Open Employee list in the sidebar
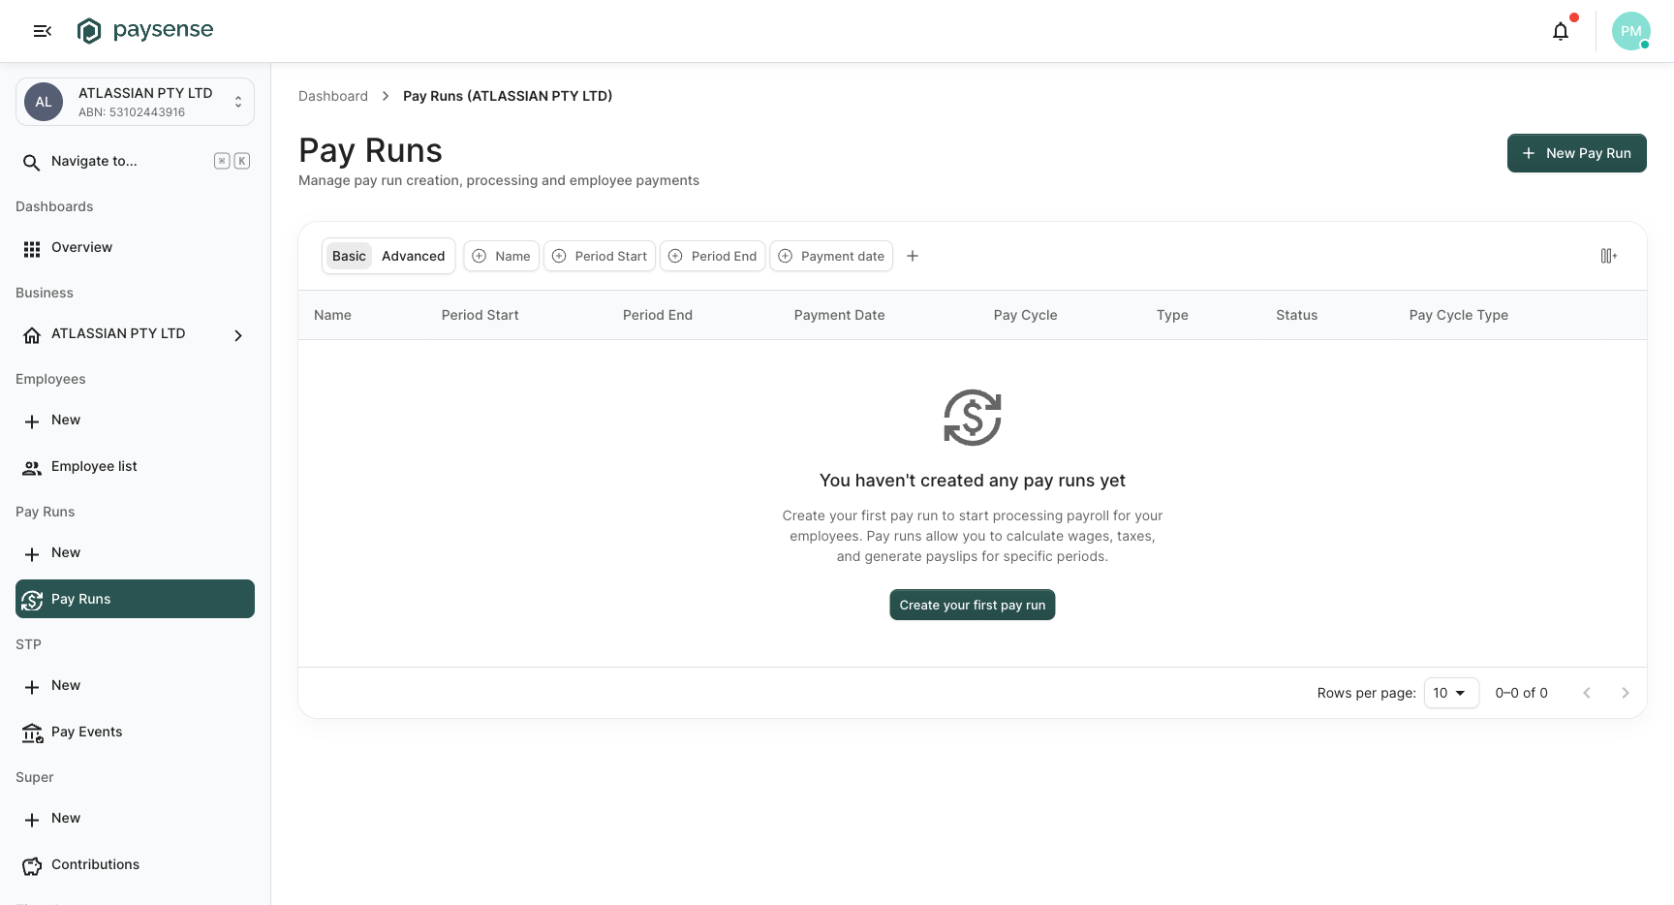 tap(135, 467)
